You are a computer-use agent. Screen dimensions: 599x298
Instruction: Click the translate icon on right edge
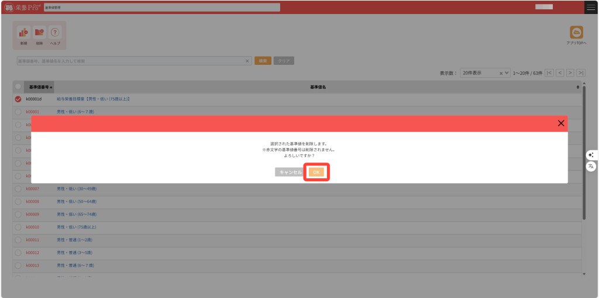click(x=591, y=166)
